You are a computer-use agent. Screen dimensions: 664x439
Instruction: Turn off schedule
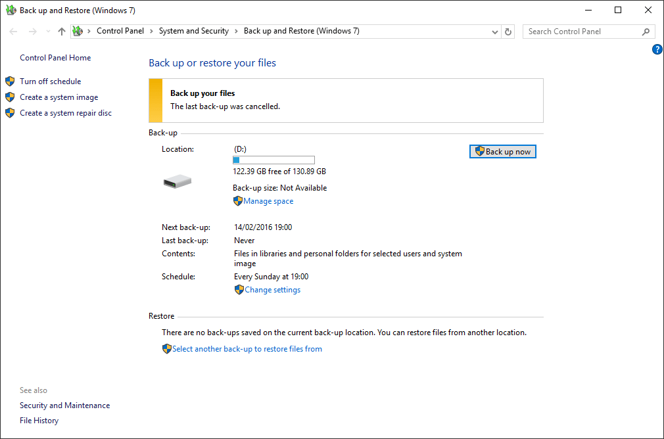pyautogui.click(x=51, y=81)
